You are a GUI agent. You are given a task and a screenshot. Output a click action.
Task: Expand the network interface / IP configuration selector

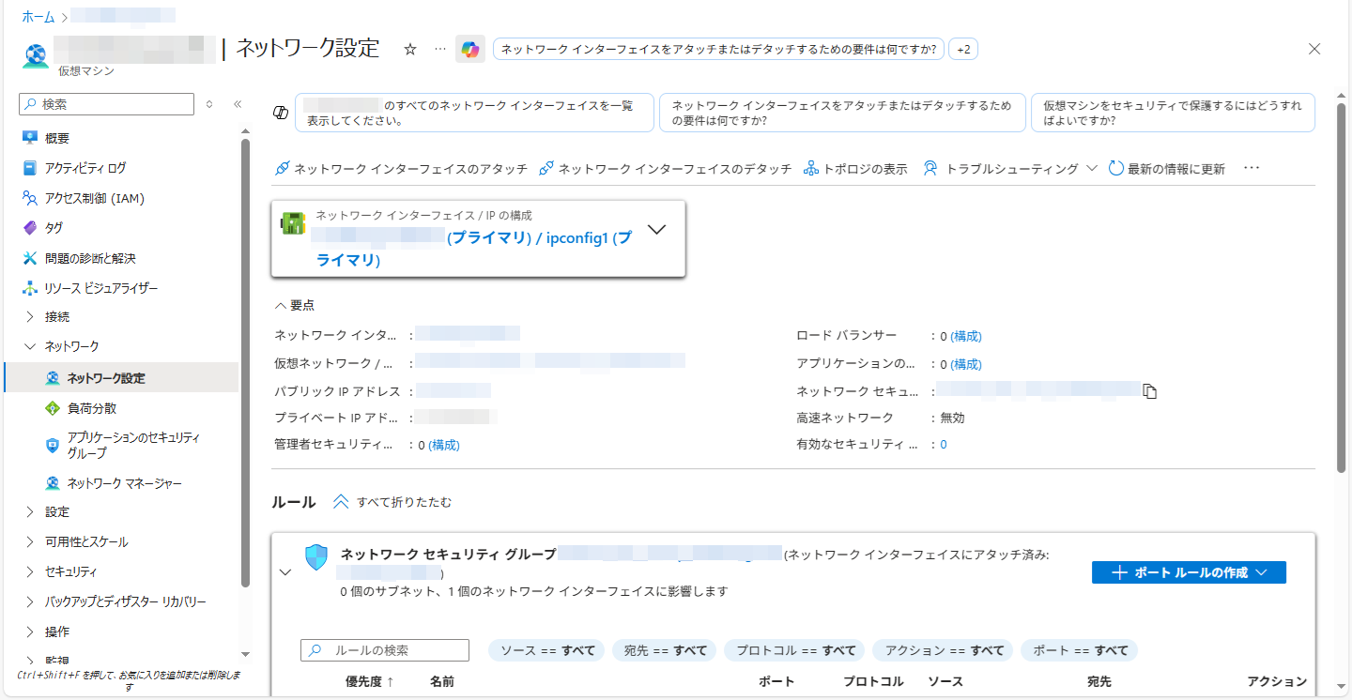[657, 230]
